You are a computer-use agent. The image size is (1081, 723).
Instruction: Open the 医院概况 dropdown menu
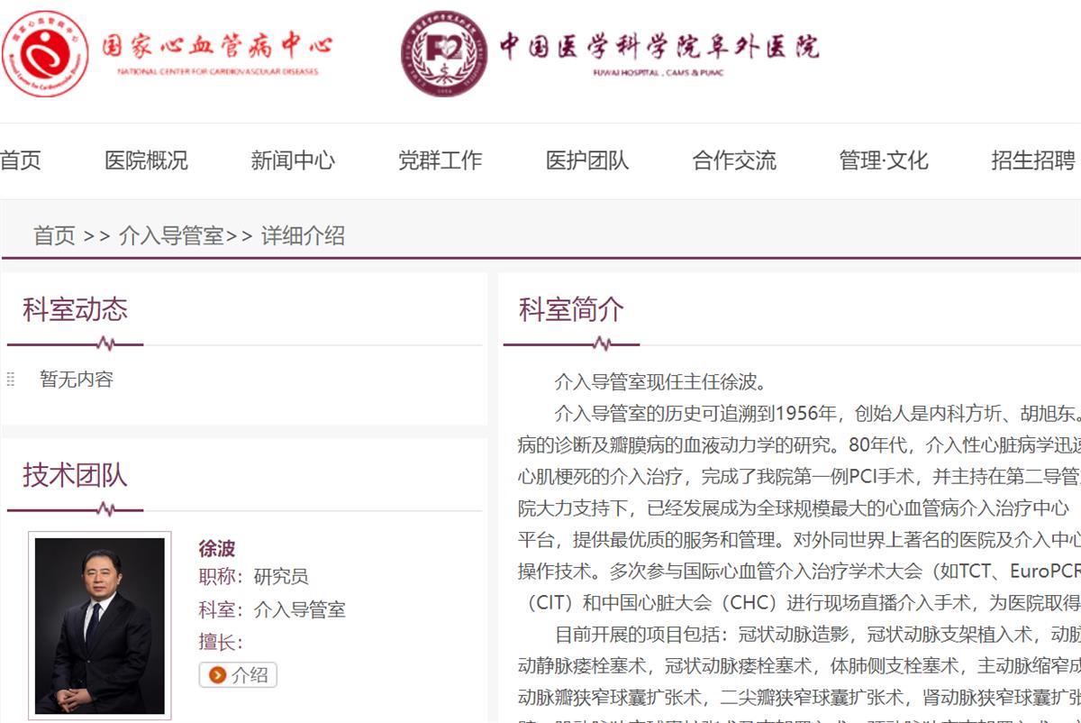click(148, 160)
